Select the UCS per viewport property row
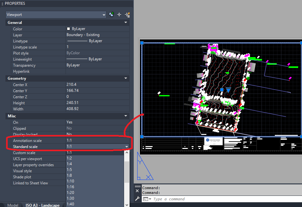 38,159
